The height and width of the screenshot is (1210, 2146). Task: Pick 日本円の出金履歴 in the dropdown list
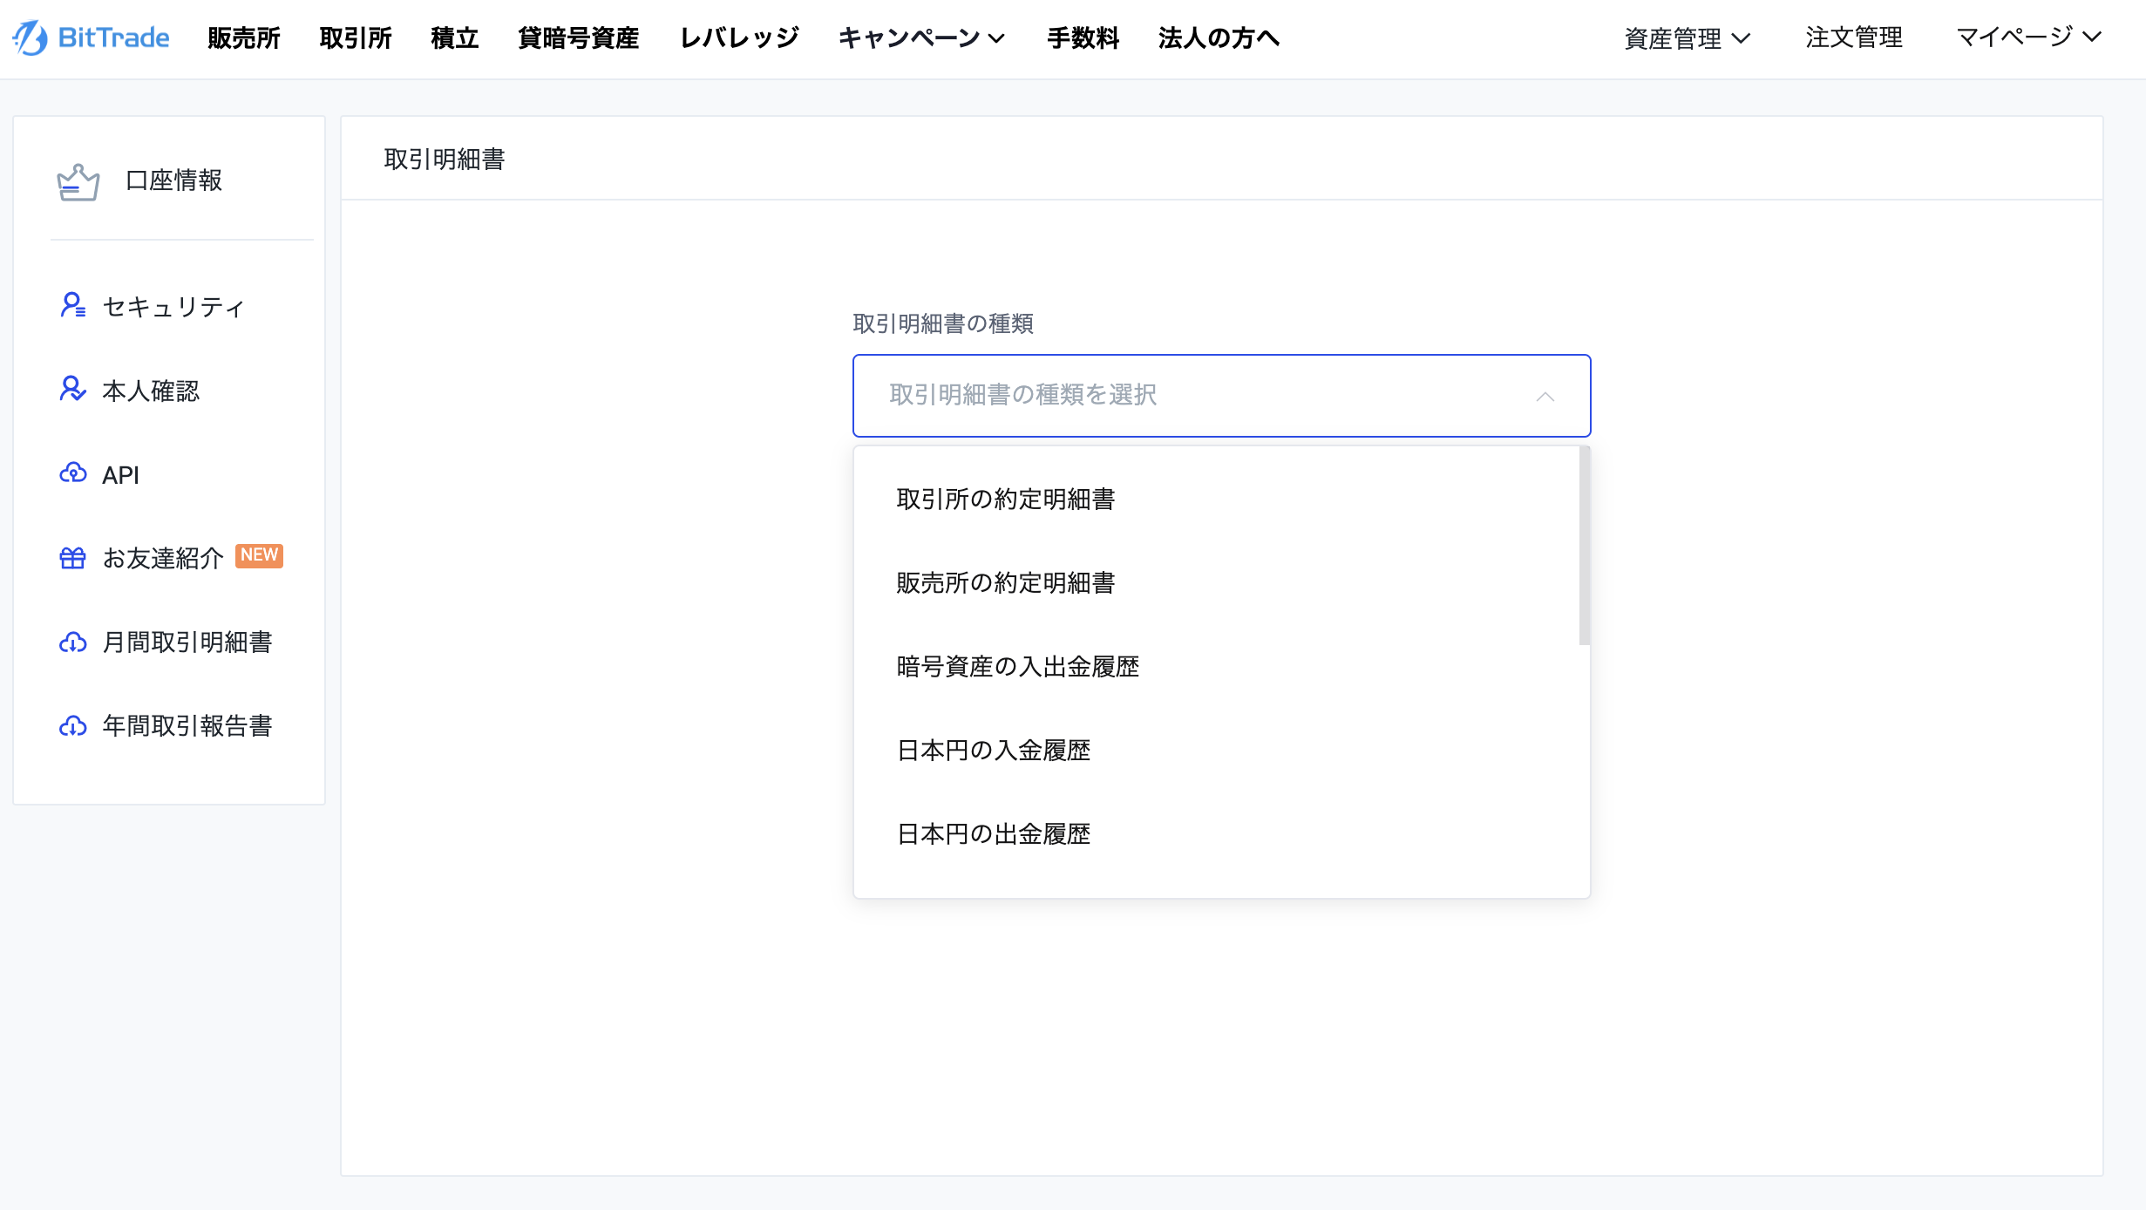[994, 834]
